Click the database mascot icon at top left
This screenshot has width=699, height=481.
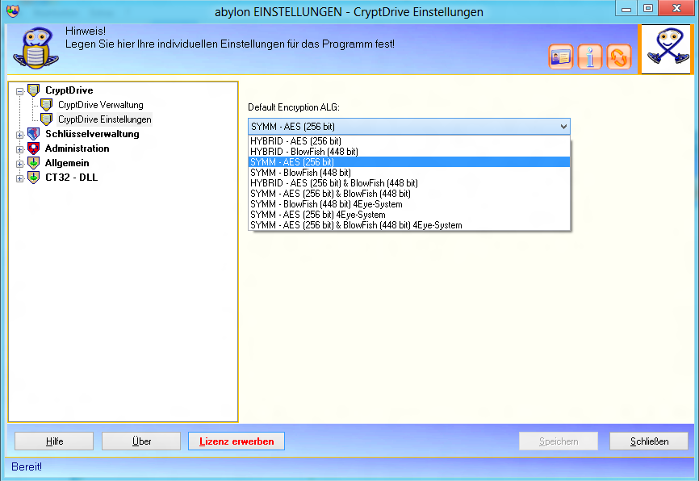click(x=36, y=48)
